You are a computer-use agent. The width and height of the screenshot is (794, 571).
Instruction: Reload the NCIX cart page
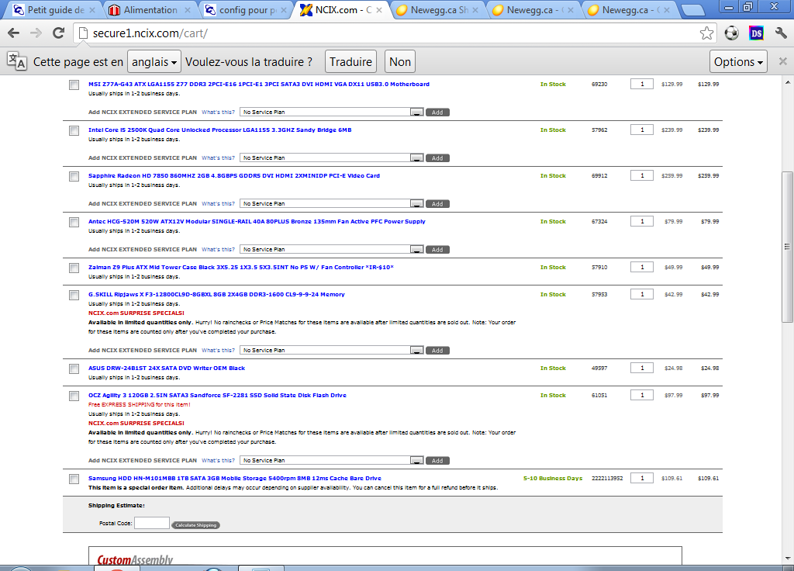58,33
